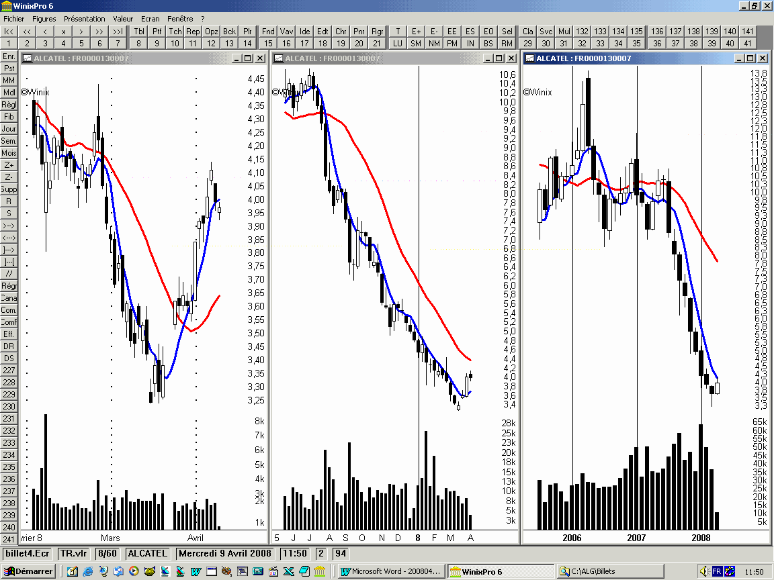Click toolbar button 136
Screen dimensions: 774x580
[657, 31]
